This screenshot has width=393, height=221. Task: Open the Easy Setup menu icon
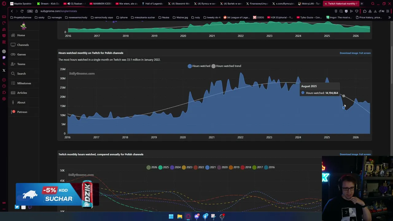[x=388, y=11]
